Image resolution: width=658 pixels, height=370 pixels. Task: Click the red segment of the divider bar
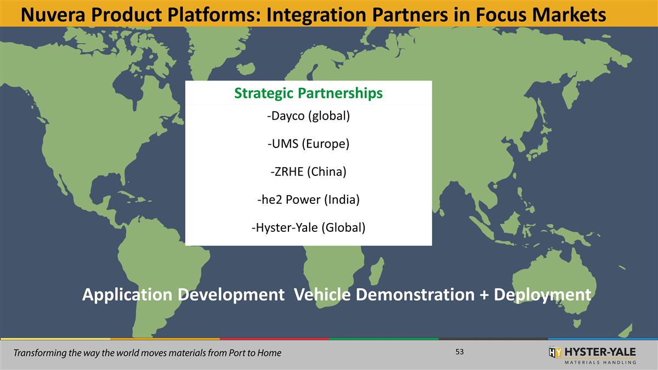click(274, 339)
